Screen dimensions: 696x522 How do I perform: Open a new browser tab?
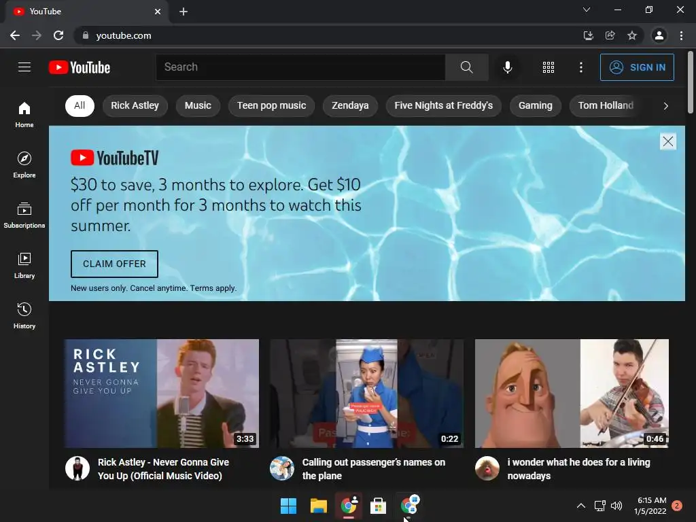(x=184, y=12)
